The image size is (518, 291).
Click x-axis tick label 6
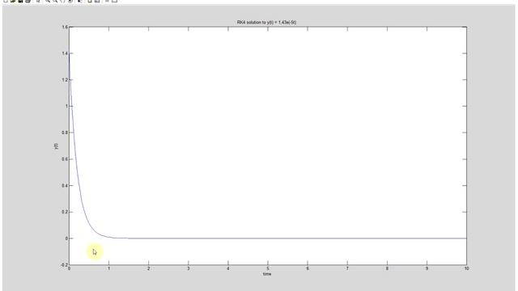pos(308,268)
